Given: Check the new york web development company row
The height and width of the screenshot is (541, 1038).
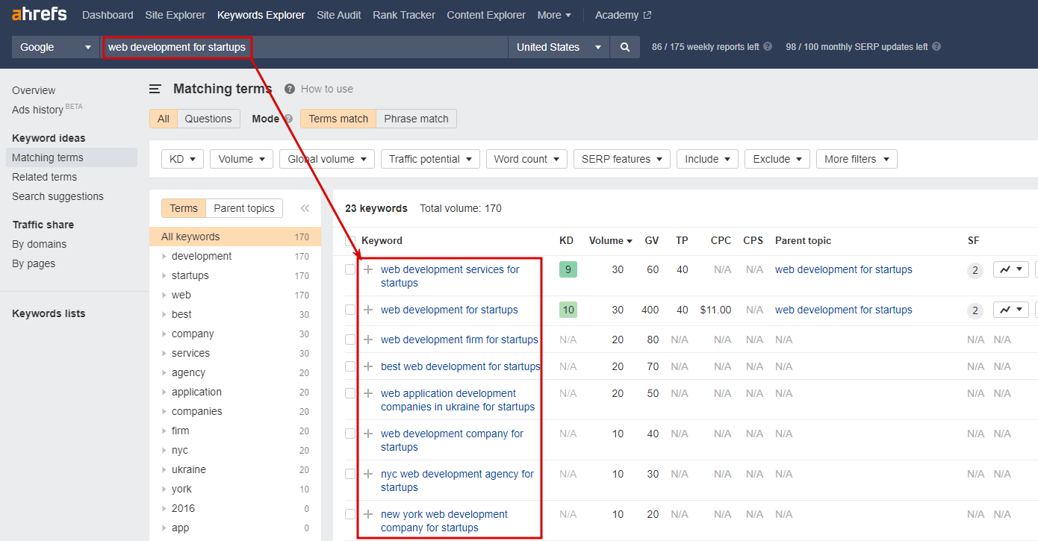Looking at the screenshot, I should pos(350,514).
